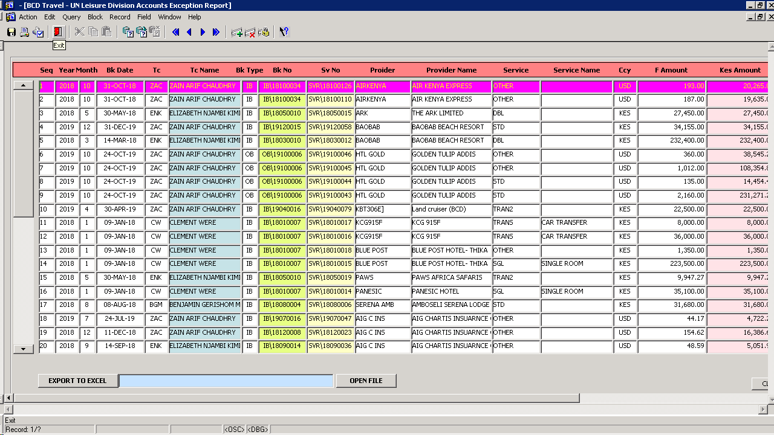Go to previous block double-arrow icon

(x=176, y=32)
